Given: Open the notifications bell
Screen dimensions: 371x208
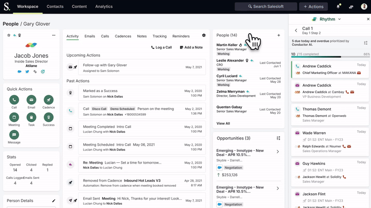Looking at the screenshot, I should tap(339, 6).
